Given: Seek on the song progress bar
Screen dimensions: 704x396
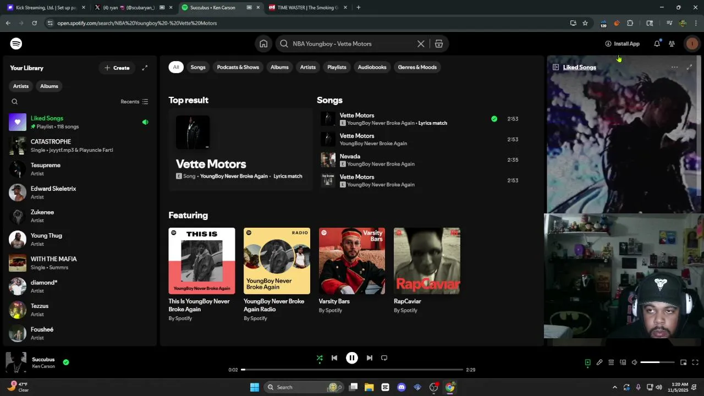Looking at the screenshot, I should [x=352, y=370].
